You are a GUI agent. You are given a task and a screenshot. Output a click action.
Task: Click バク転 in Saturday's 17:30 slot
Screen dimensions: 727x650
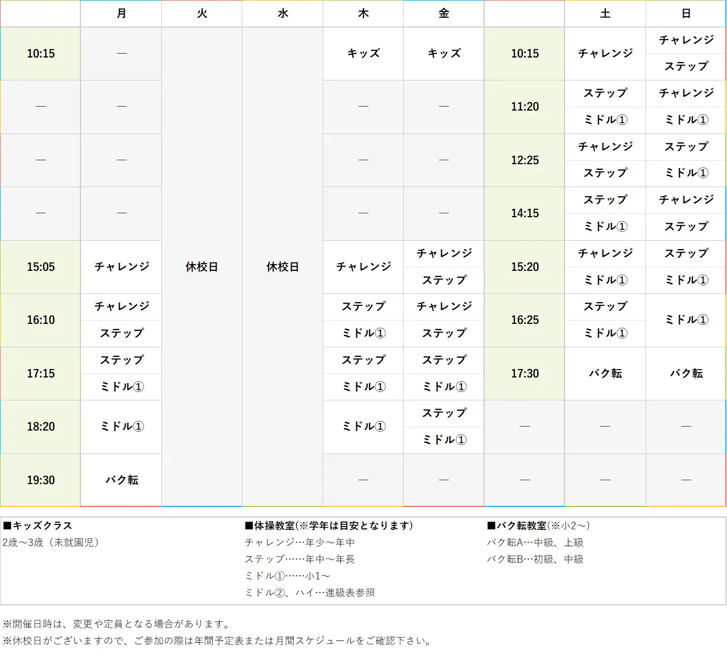click(605, 374)
